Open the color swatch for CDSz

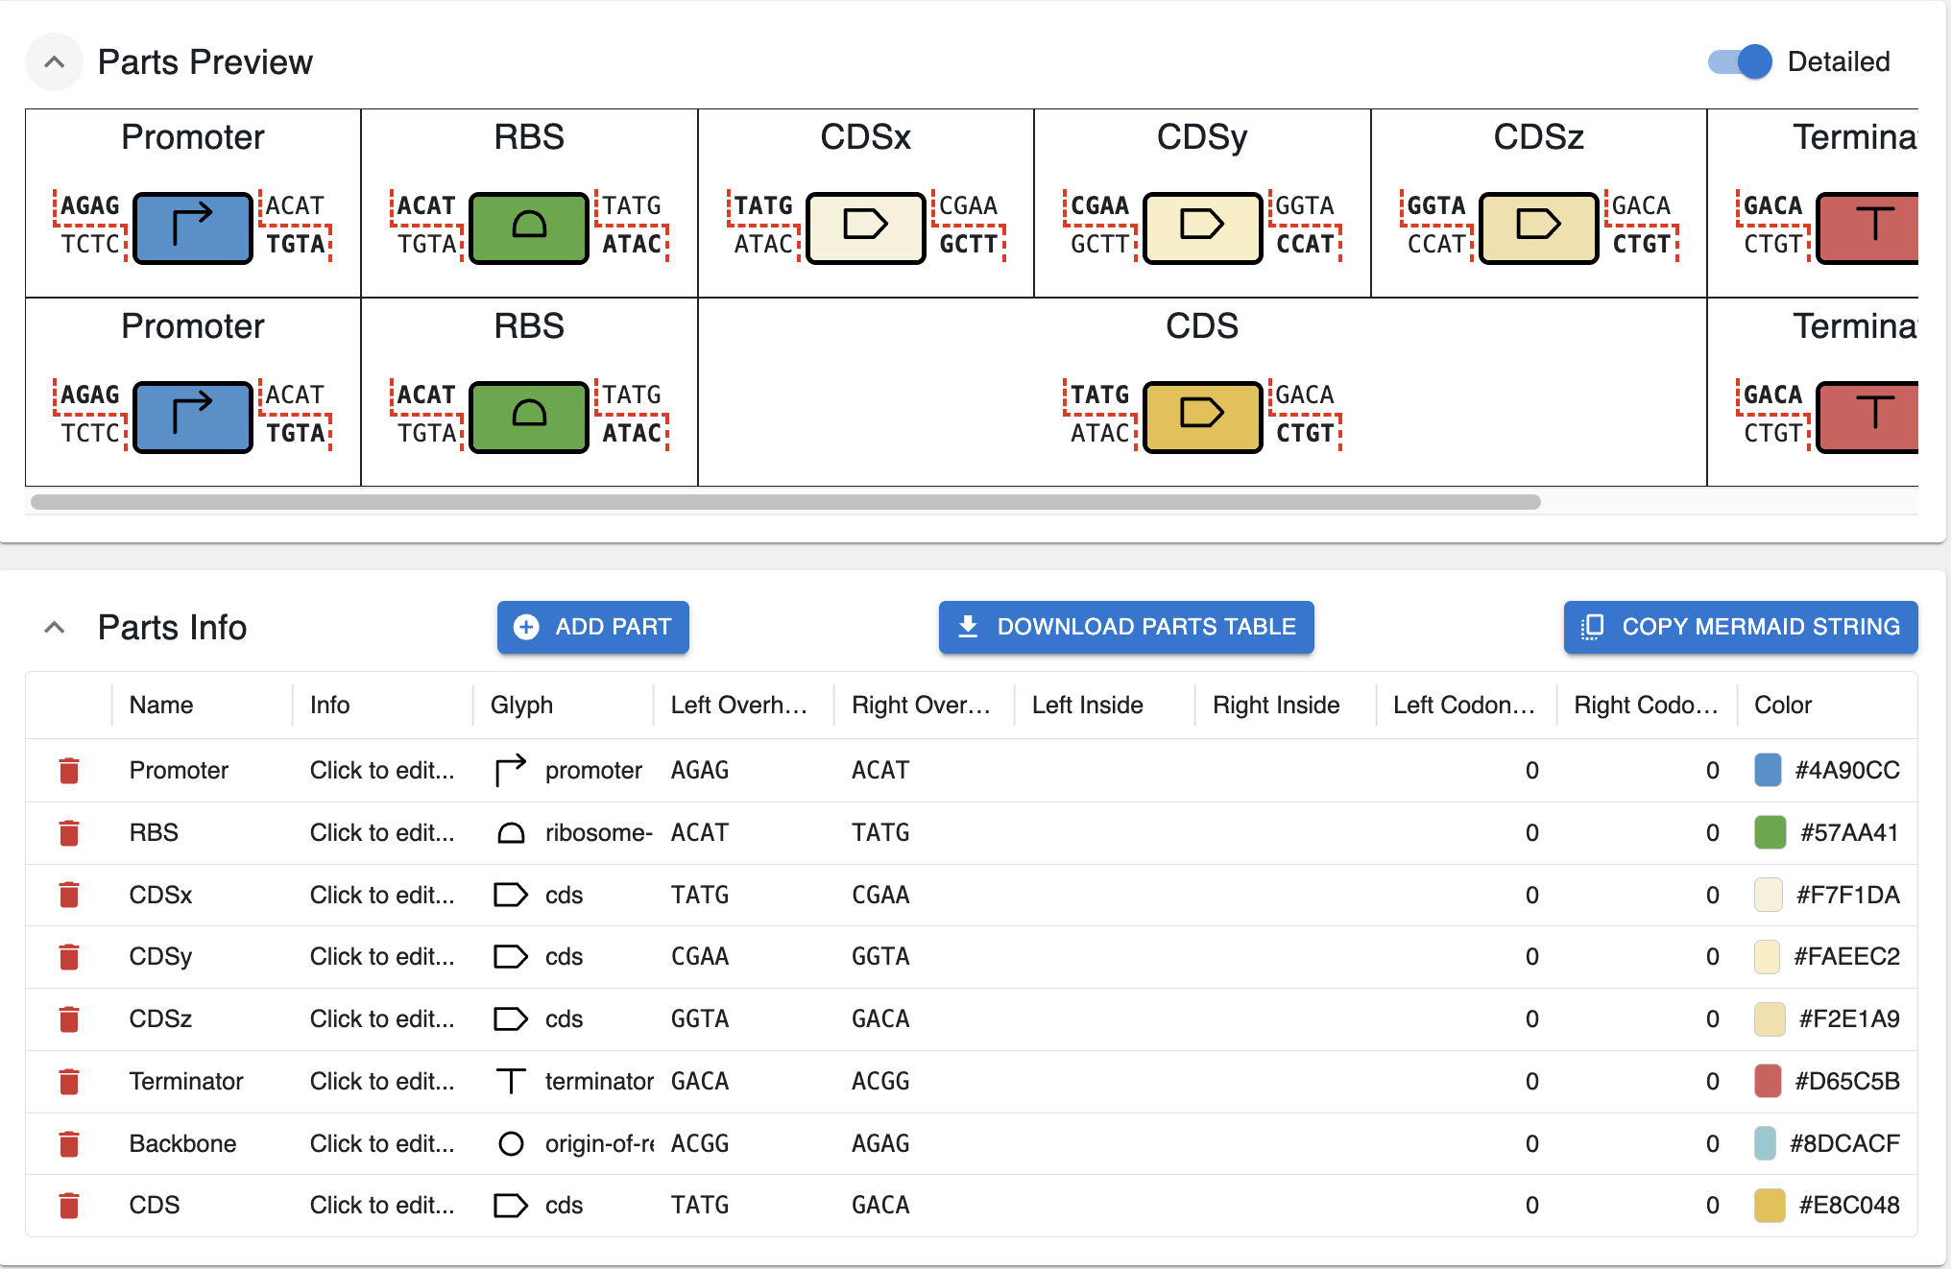coord(1768,1018)
